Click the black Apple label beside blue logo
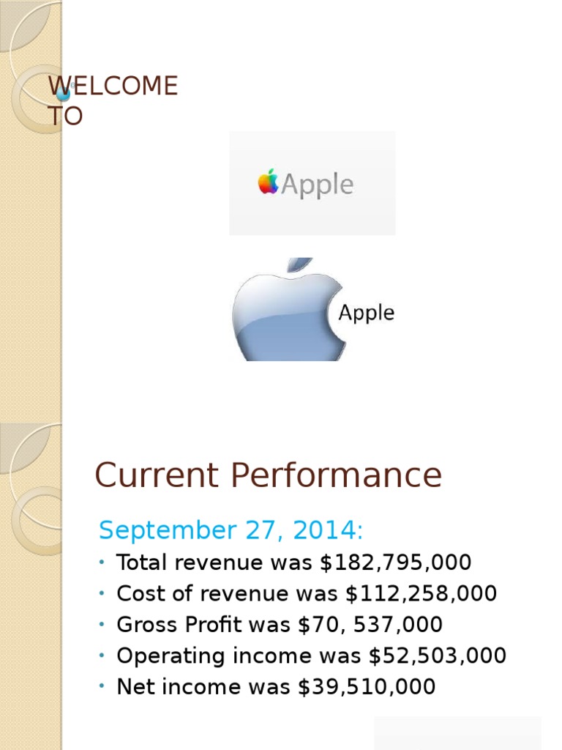562x750 pixels. [366, 313]
